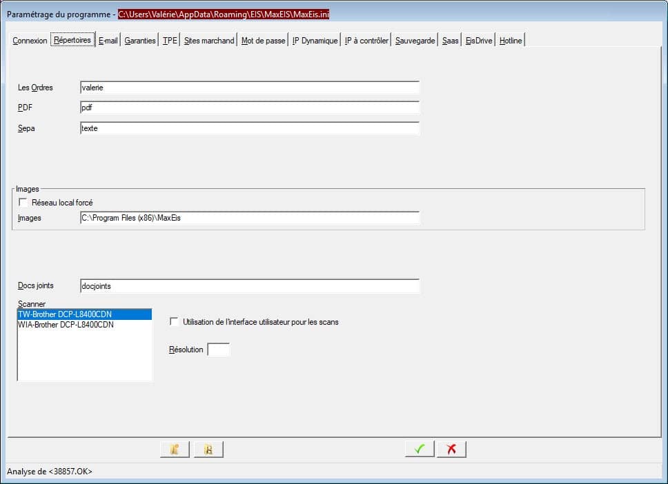Image resolution: width=668 pixels, height=484 pixels.
Task: Switch to the Mot de passe tab
Action: (x=263, y=41)
